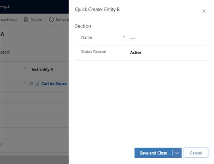Open the Status Reason Active dropdown
214x164 pixels.
pos(169,52)
